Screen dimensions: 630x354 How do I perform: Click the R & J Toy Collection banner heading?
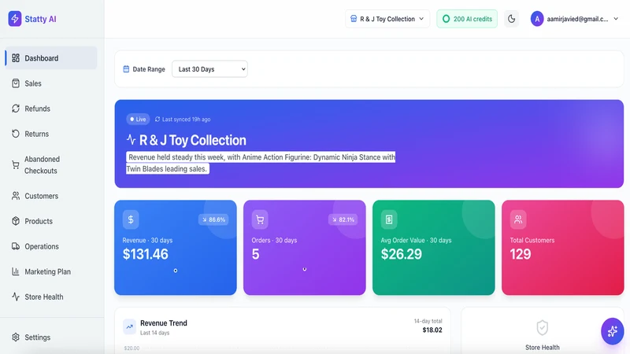[x=192, y=140]
